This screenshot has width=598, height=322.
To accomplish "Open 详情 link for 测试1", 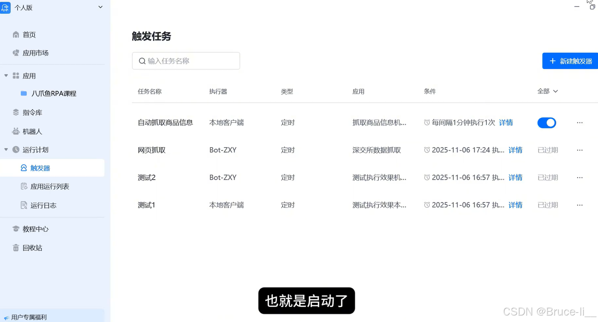I will click(x=516, y=205).
